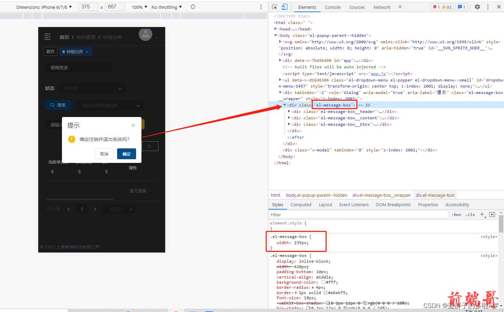Expand border-radius shorthand triangle
Screen dimensions: 504x312
tap(313, 287)
